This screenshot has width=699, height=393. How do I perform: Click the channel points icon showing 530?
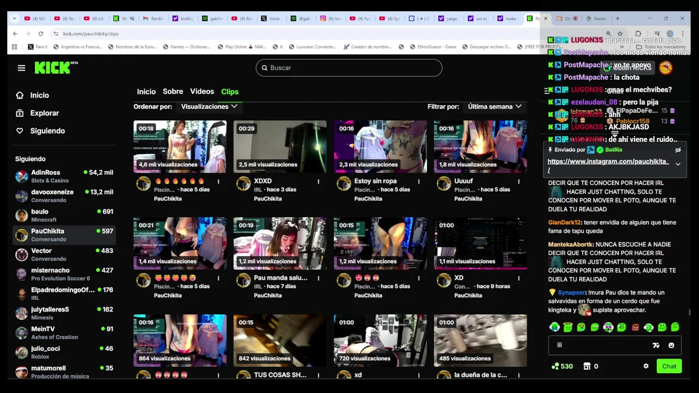pos(555,366)
